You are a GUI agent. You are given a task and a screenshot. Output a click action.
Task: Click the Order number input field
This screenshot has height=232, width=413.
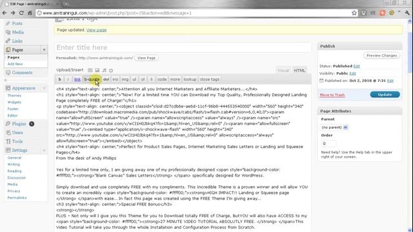pyautogui.click(x=328, y=144)
